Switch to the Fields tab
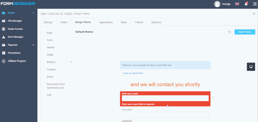 [x=64, y=22]
